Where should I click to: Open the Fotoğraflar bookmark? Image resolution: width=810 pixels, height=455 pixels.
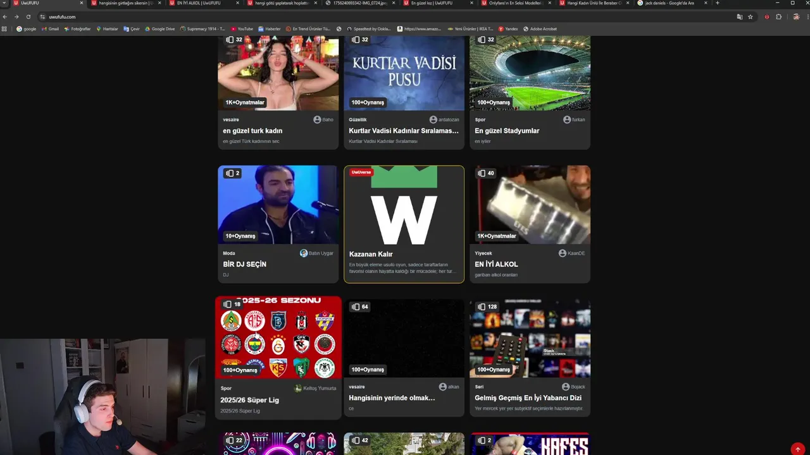[77, 29]
